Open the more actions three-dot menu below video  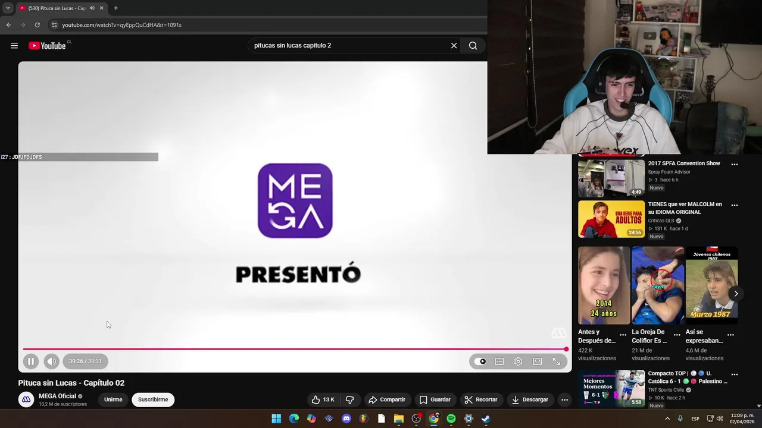point(565,399)
